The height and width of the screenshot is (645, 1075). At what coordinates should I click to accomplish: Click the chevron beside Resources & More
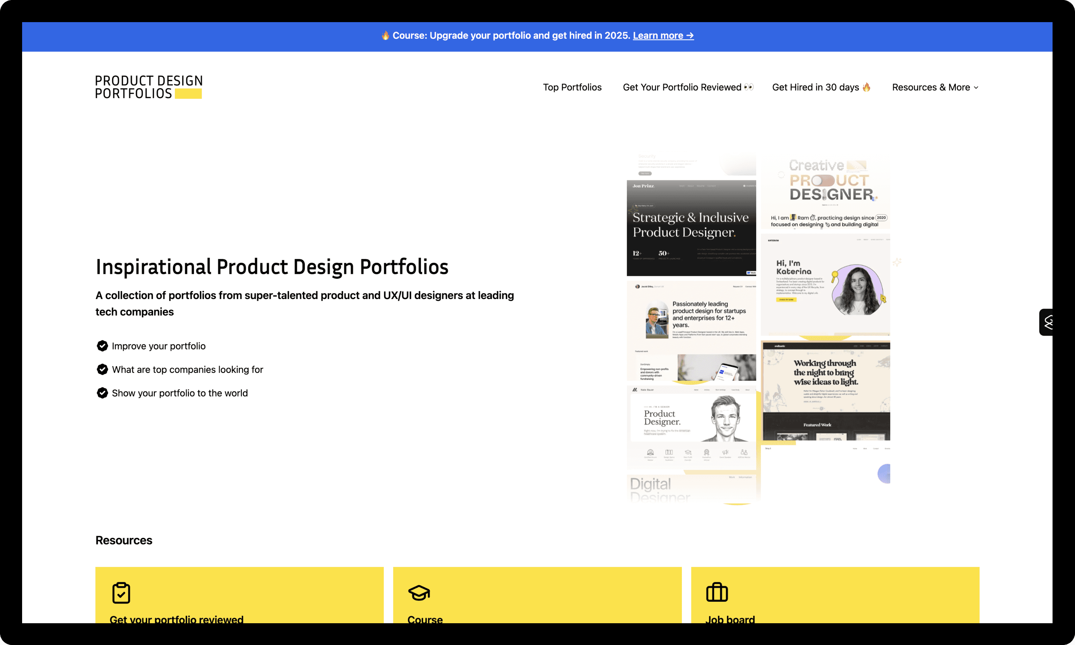point(976,88)
